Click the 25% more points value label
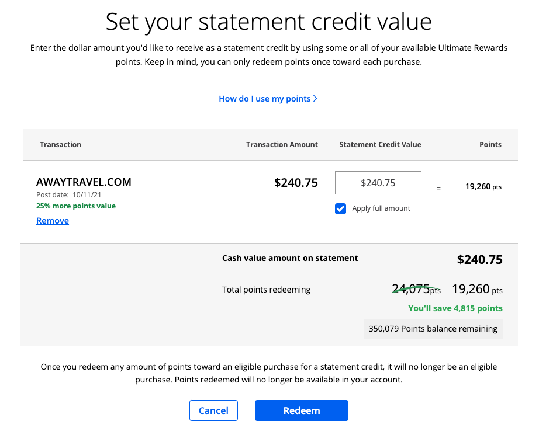The height and width of the screenshot is (442, 539). (76, 206)
